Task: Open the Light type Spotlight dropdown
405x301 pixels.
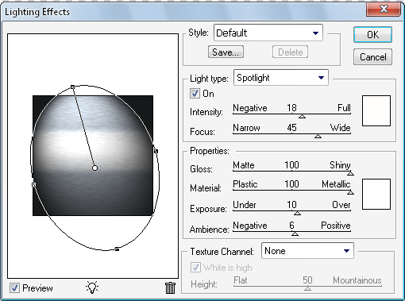Action: click(x=281, y=78)
